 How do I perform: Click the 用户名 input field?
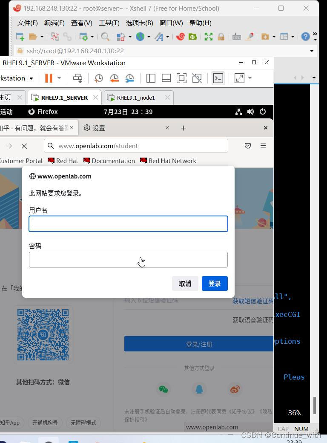[x=128, y=224]
